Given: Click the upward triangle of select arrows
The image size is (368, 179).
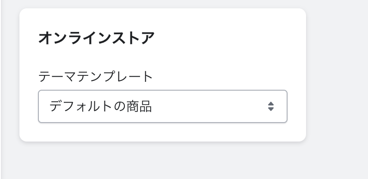Looking at the screenshot, I should [x=271, y=104].
